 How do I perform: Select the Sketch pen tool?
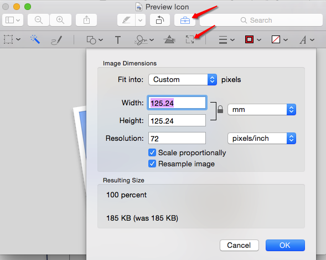[x=56, y=40]
